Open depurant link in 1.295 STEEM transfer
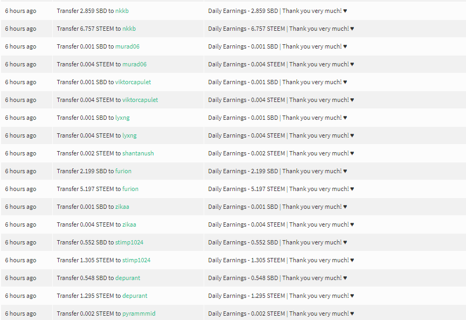The image size is (466, 320). tap(135, 296)
